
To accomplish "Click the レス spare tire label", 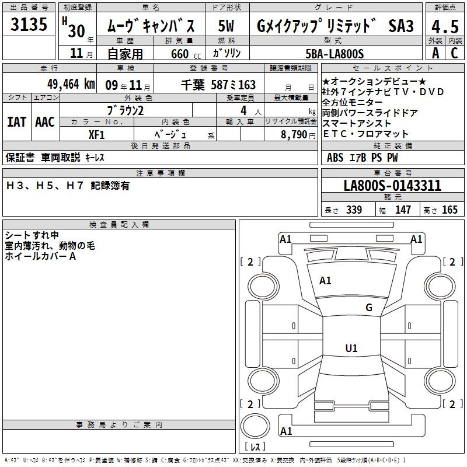I will pos(255,447).
